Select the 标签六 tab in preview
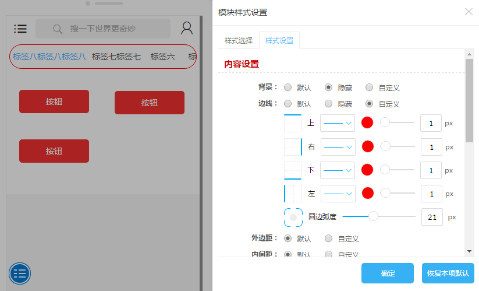The image size is (479, 291). (x=162, y=57)
